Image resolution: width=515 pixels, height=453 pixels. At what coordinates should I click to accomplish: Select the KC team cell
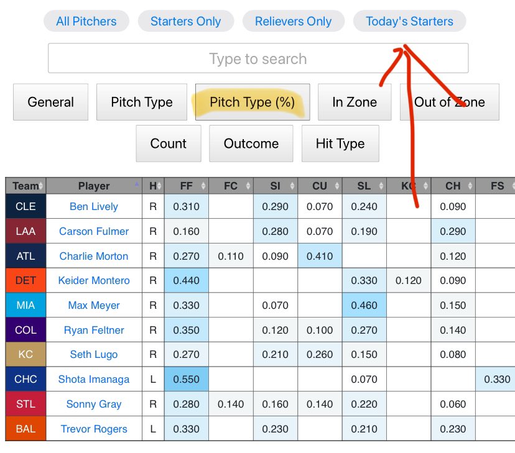(26, 354)
